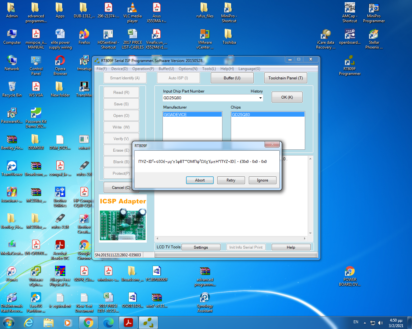Open the Operation(P) menu
The width and height of the screenshot is (412, 329).
143,69
